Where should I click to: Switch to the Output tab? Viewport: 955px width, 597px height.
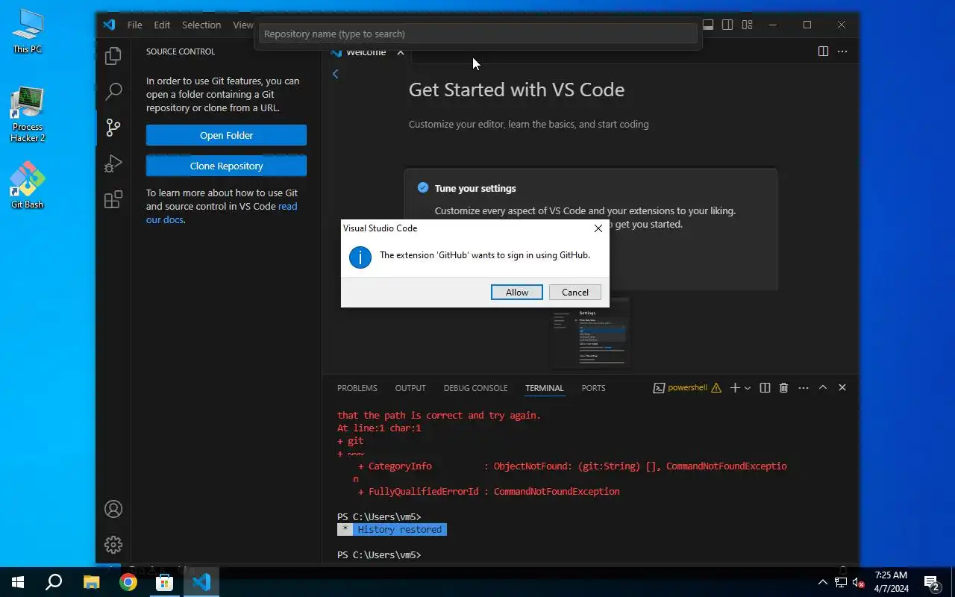410,388
